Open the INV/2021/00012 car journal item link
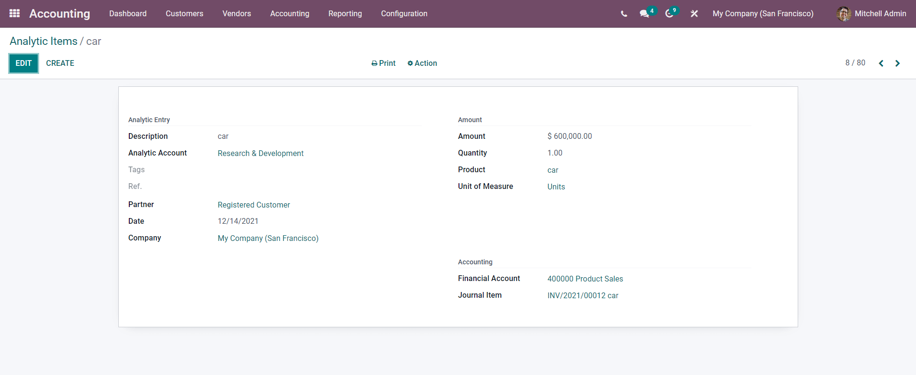Screen dimensions: 916x375 click(583, 295)
